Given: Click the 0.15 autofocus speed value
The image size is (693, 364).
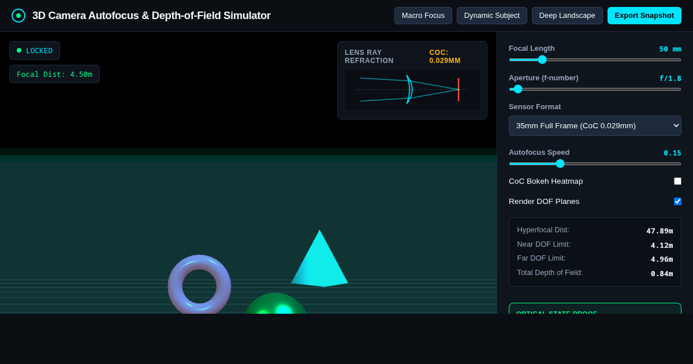Looking at the screenshot, I should [672, 153].
